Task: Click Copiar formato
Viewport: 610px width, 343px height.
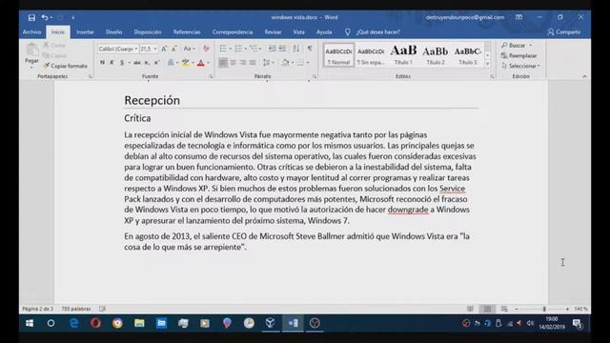Action: click(66, 66)
